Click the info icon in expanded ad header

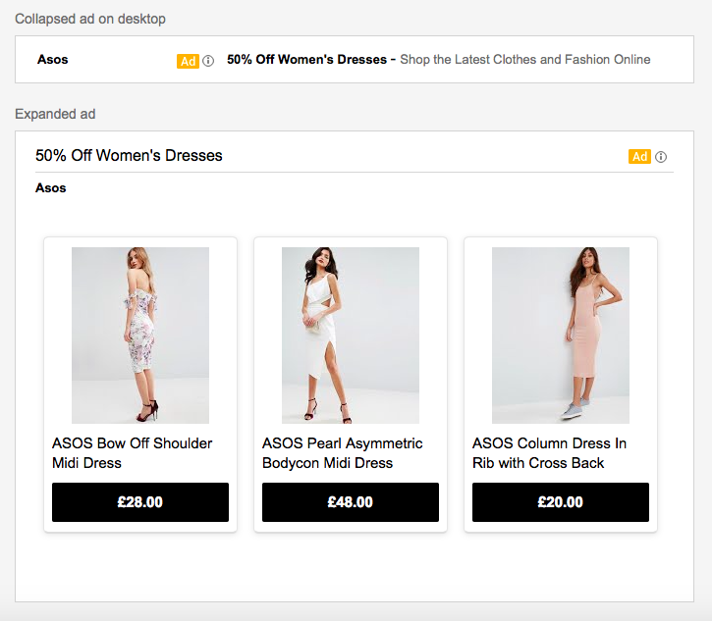click(x=661, y=157)
